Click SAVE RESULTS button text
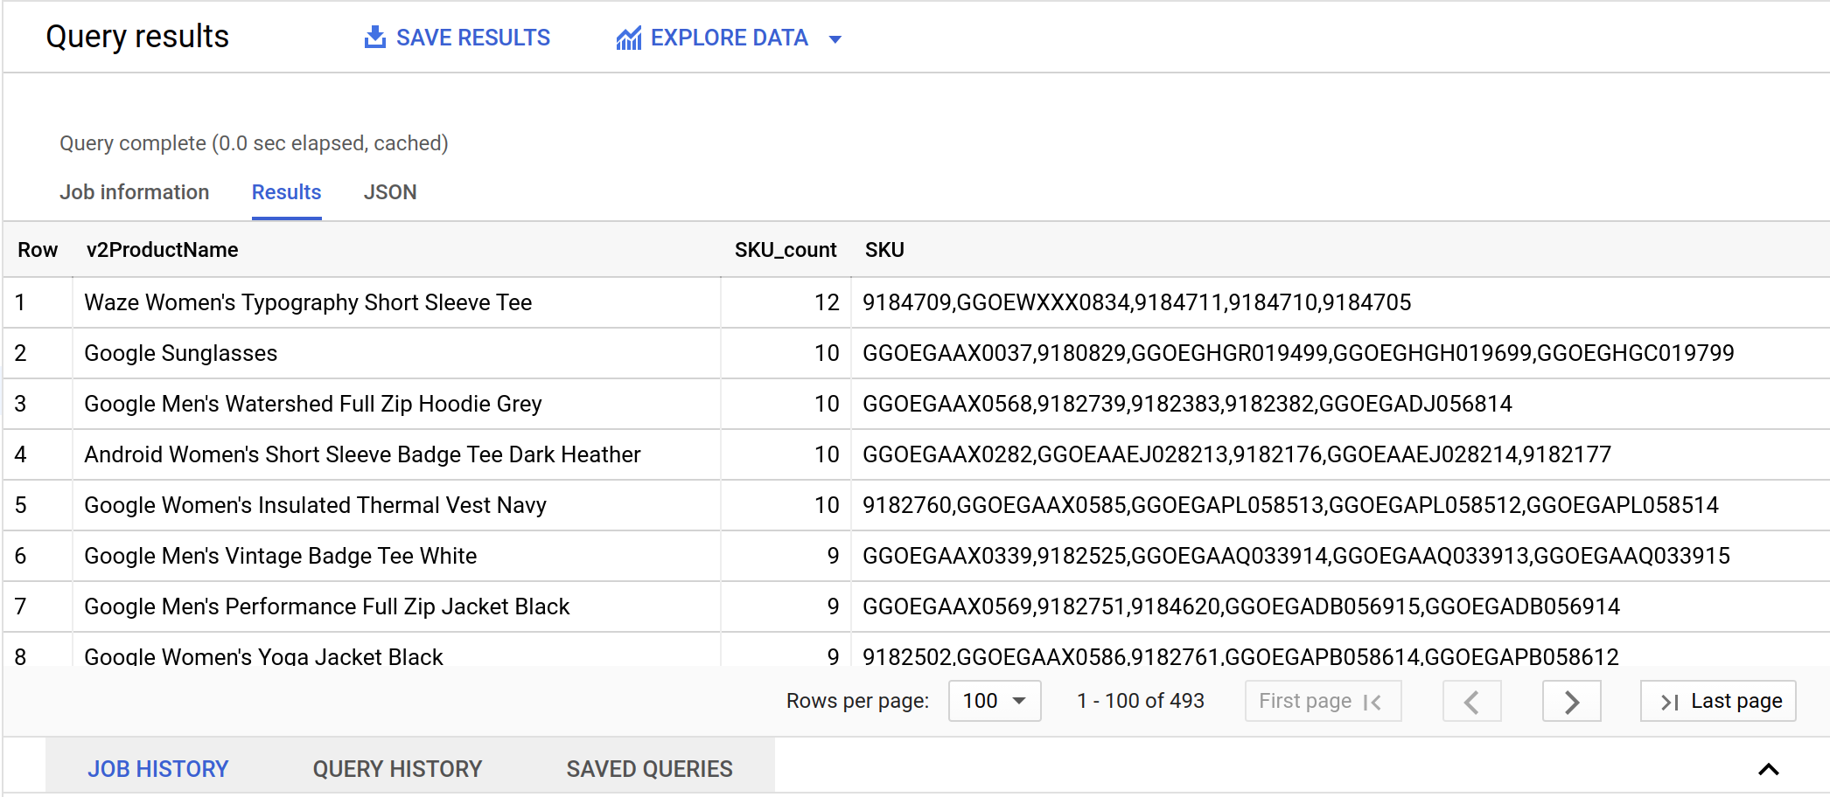 [x=473, y=38]
